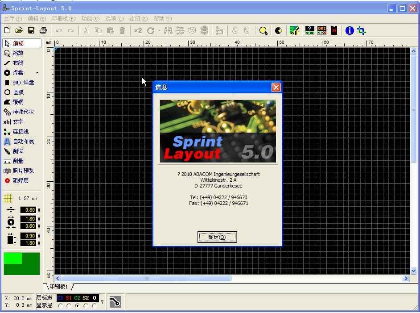This screenshot has height=313, width=420.
Task: Toggle the half-filled circle transparency icon
Action: 279,30
